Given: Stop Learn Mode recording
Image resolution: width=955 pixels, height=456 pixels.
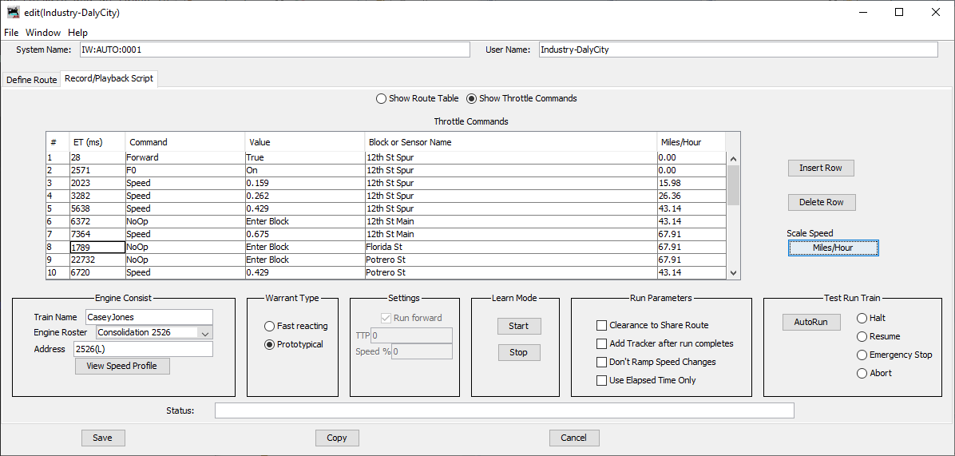Looking at the screenshot, I should pyautogui.click(x=518, y=352).
